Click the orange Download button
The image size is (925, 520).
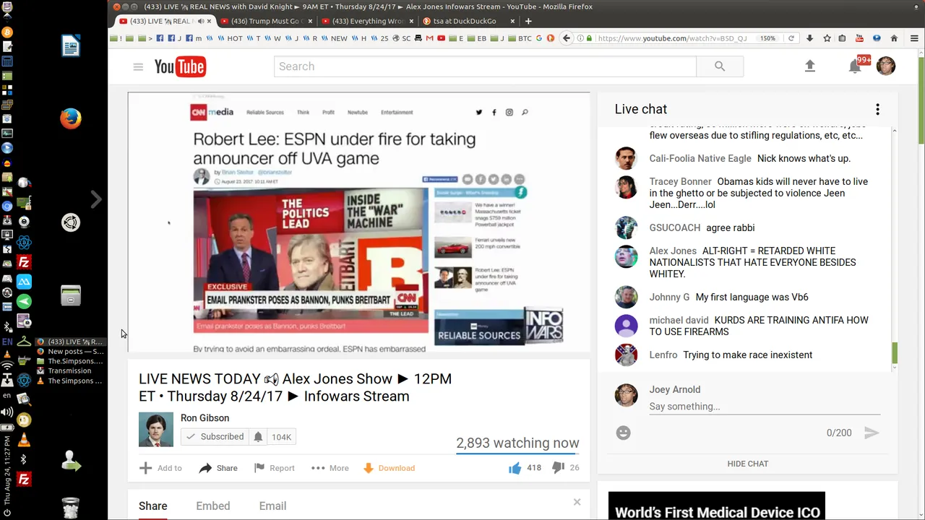[x=389, y=468]
